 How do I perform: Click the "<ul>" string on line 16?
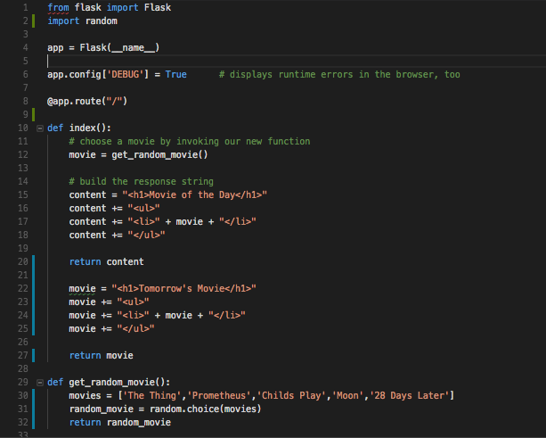pos(143,208)
